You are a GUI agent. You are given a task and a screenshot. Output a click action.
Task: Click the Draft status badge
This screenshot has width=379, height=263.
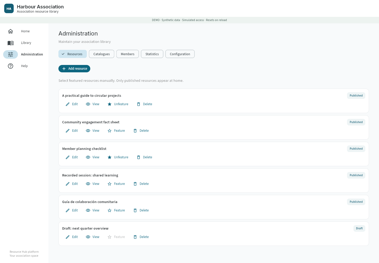coord(359,228)
